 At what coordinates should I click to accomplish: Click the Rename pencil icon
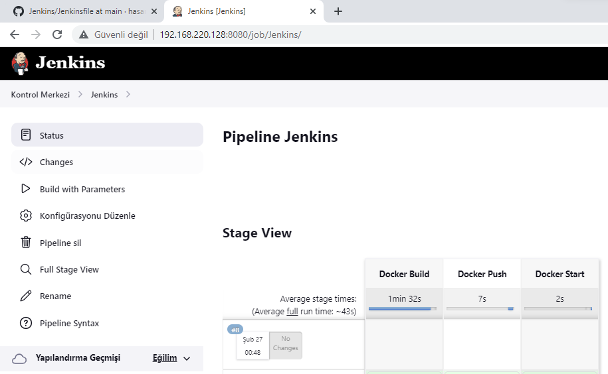[x=26, y=296]
